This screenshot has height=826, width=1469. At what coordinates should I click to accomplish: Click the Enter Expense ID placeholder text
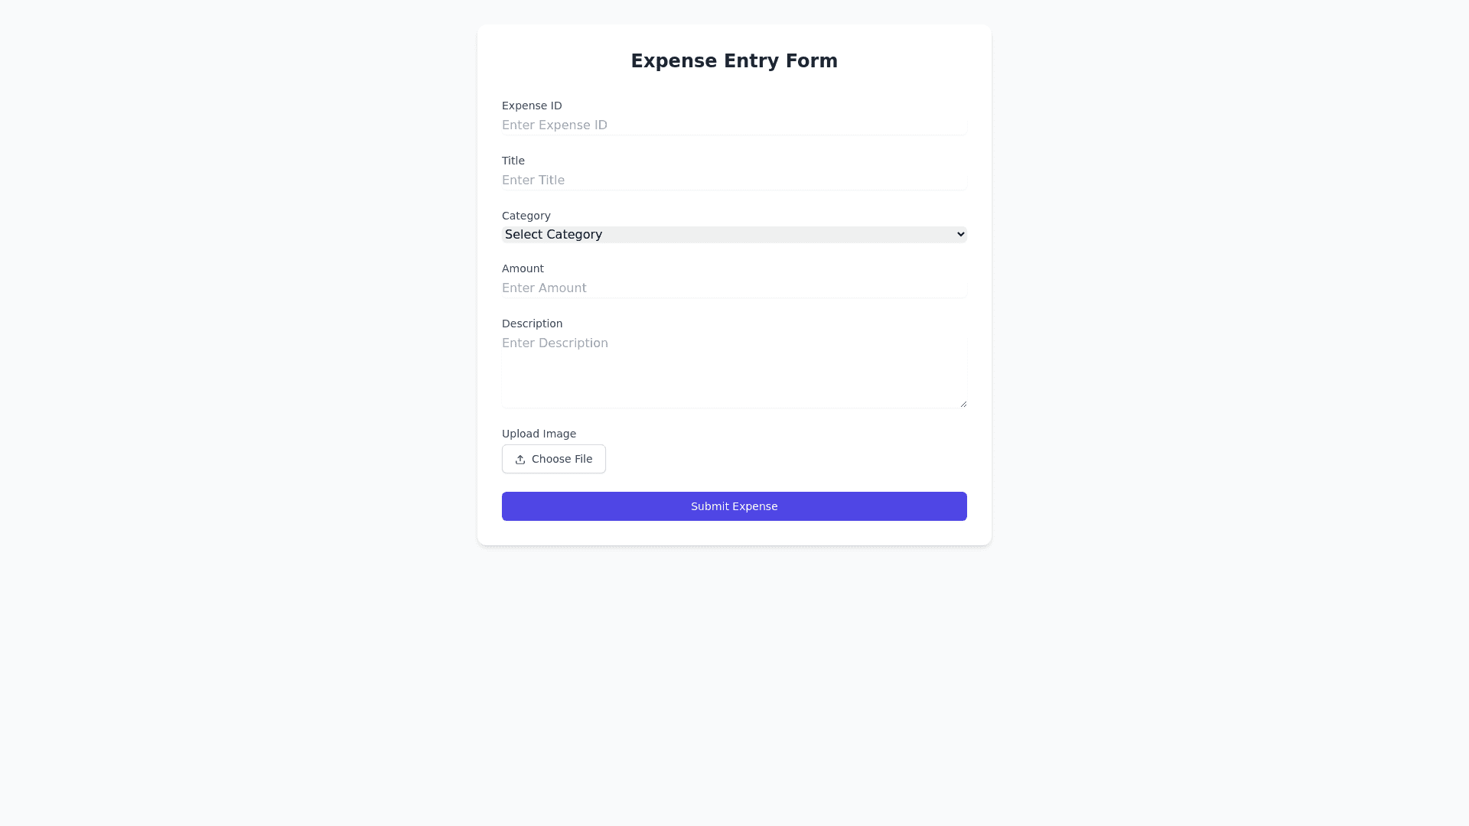pos(555,125)
